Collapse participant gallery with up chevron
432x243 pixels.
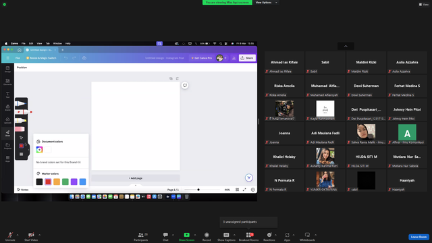tap(346, 47)
